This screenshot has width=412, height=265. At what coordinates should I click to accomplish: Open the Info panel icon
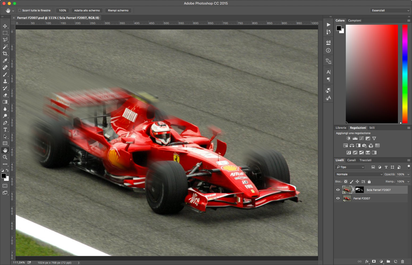pos(329,50)
